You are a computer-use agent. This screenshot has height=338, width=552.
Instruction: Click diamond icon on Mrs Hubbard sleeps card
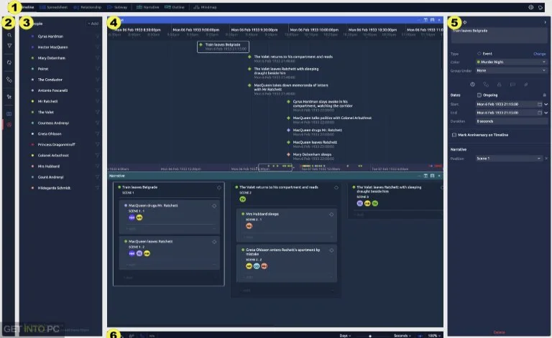coord(331,215)
